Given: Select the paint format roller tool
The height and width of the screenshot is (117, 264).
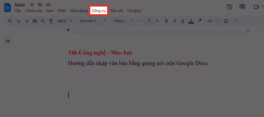Looking at the screenshot, I should coord(51,21).
